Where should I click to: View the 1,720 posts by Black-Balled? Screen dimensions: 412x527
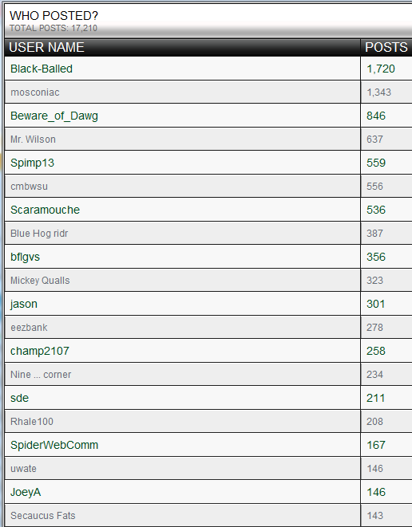(381, 69)
